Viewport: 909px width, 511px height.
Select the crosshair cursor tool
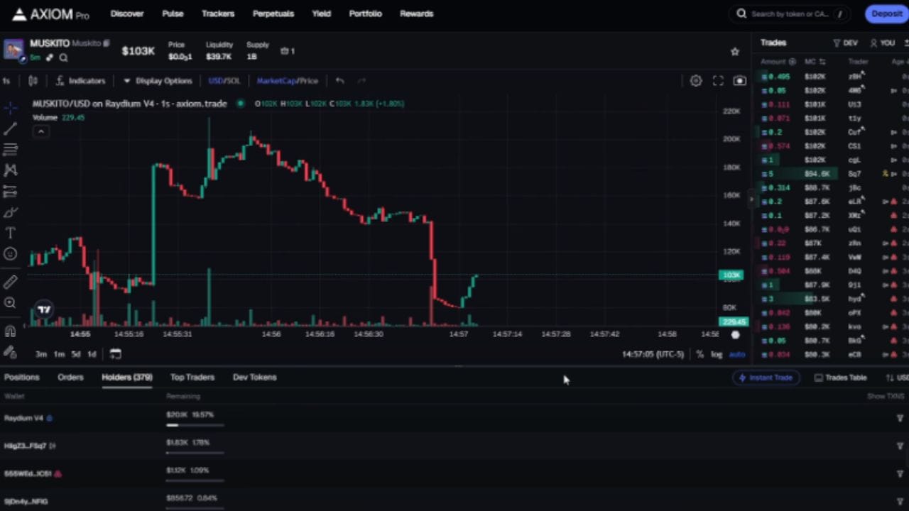[11, 108]
